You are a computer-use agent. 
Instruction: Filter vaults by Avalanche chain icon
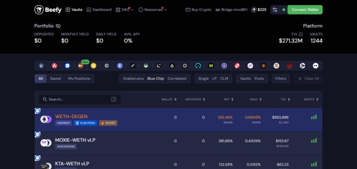[x=54, y=66]
